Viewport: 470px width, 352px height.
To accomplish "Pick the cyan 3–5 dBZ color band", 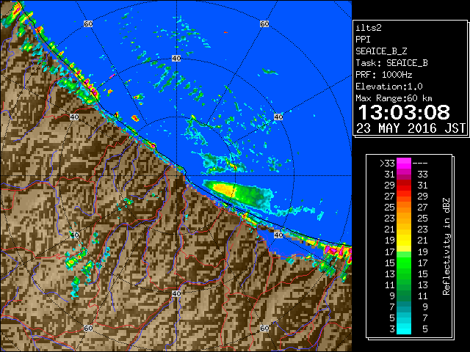I will click(404, 329).
